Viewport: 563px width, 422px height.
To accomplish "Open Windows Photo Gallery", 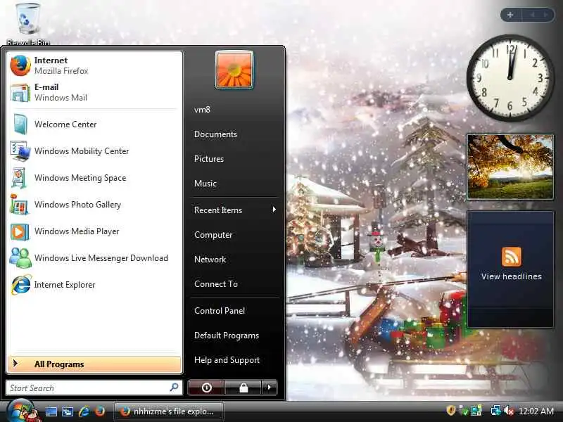I will click(x=94, y=205).
